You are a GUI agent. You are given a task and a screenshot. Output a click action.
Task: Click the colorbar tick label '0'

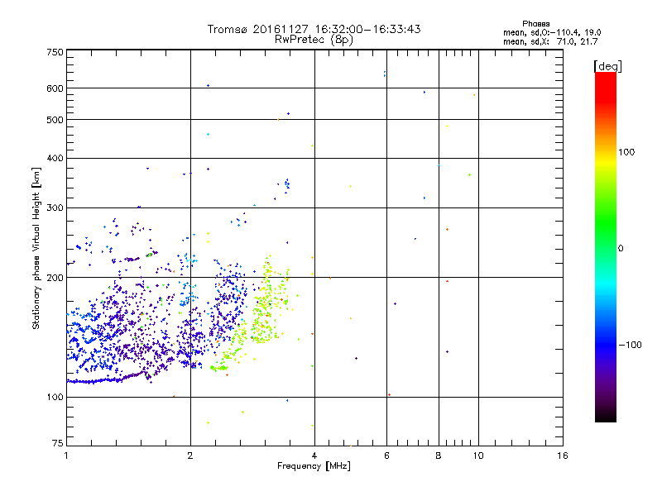621,249
